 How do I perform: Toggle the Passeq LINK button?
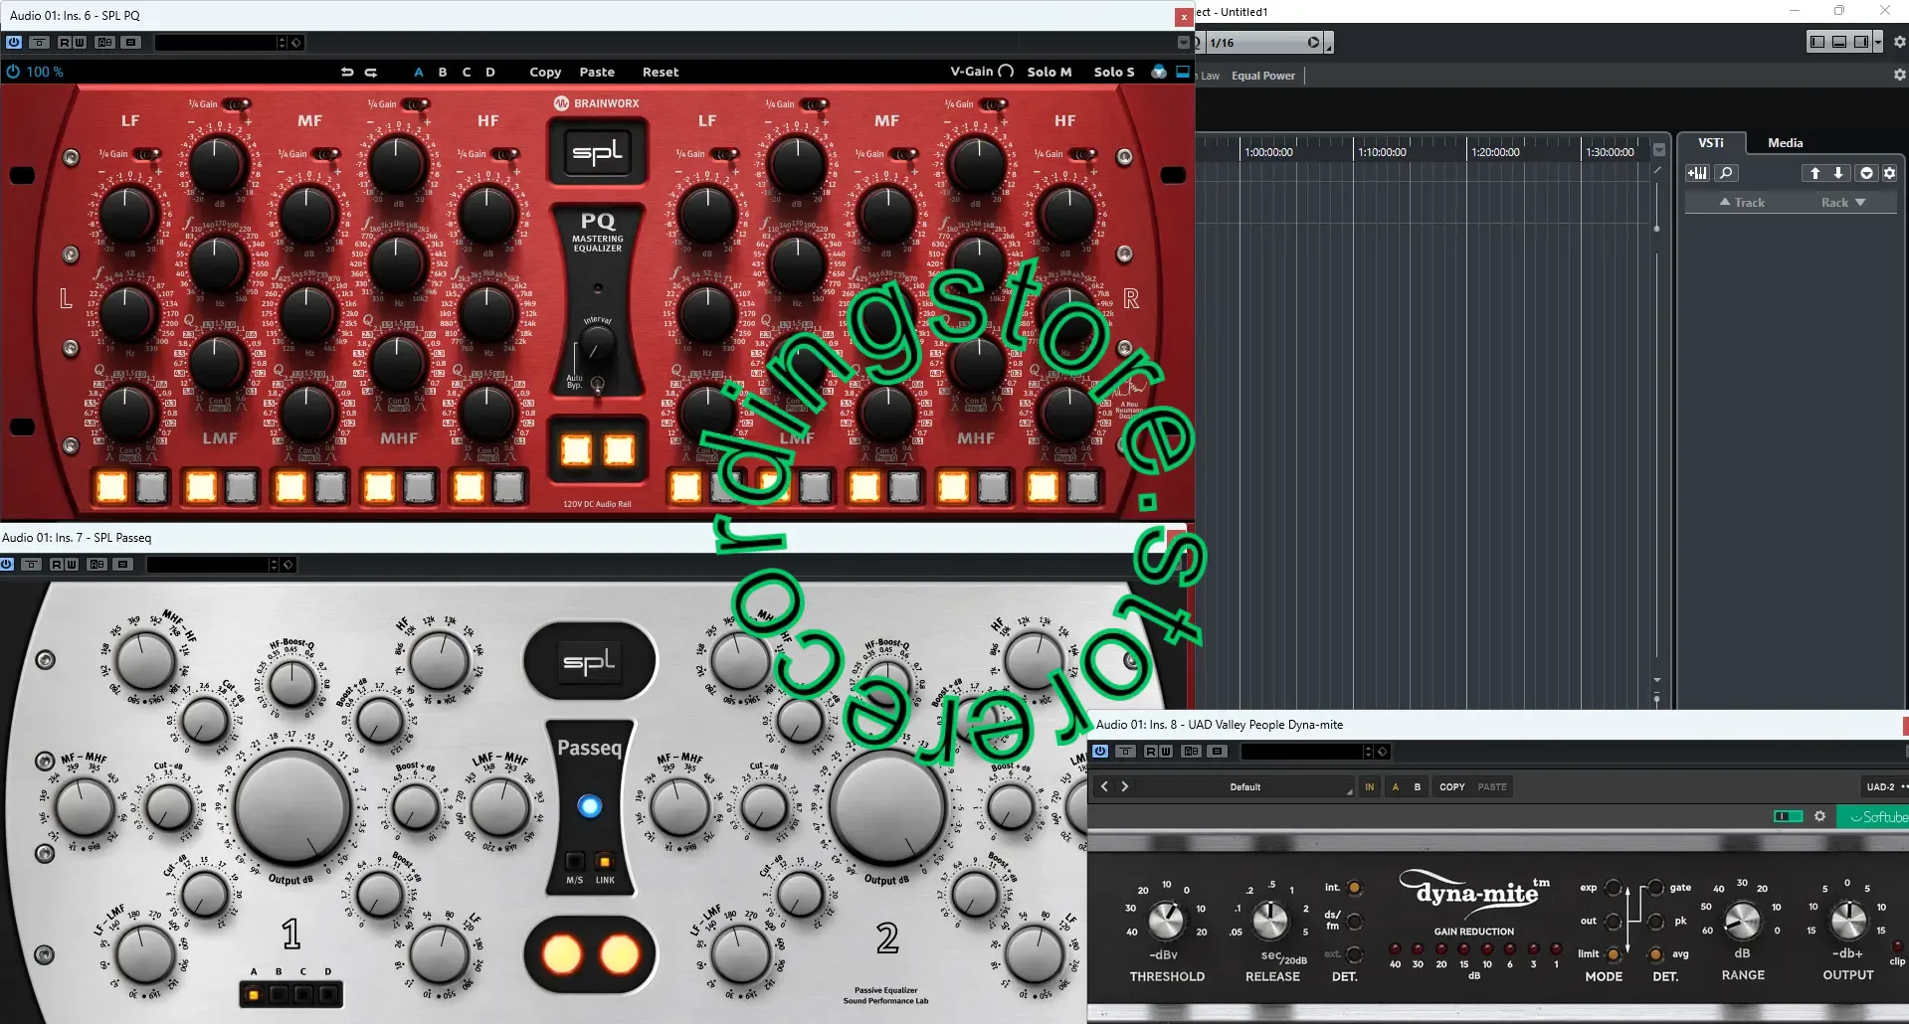605,861
